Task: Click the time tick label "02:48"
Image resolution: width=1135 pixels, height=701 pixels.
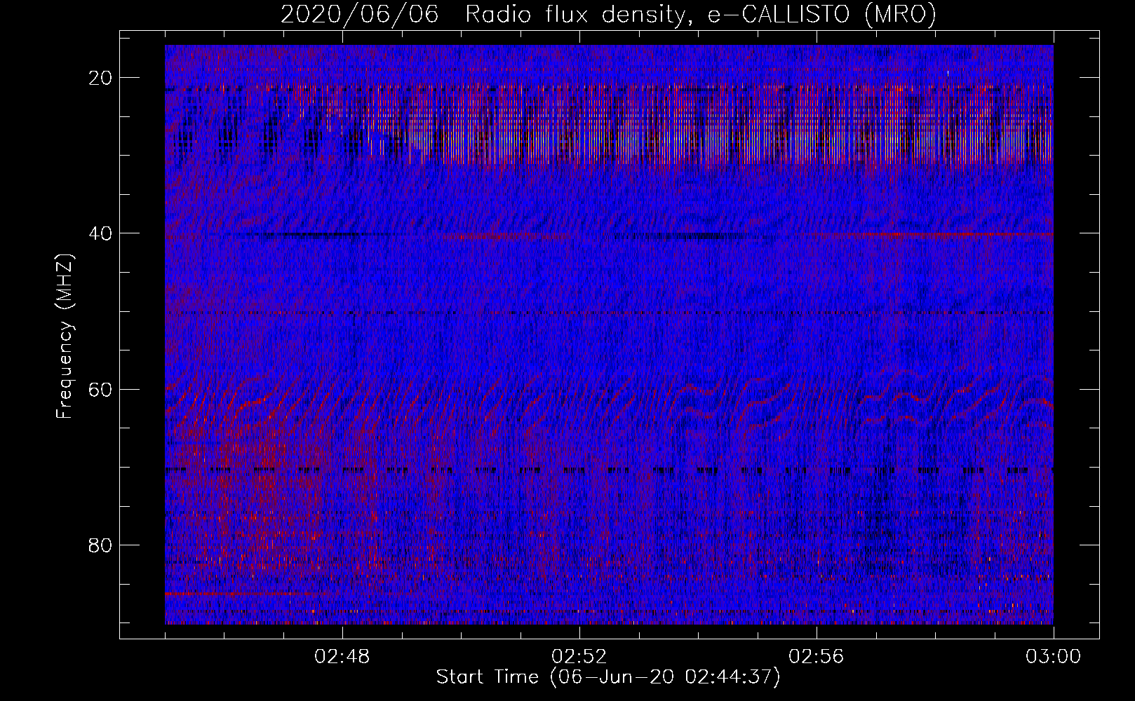Action: 342,657
